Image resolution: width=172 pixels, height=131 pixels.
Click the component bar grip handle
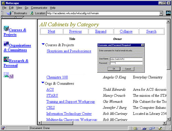click(130, 128)
